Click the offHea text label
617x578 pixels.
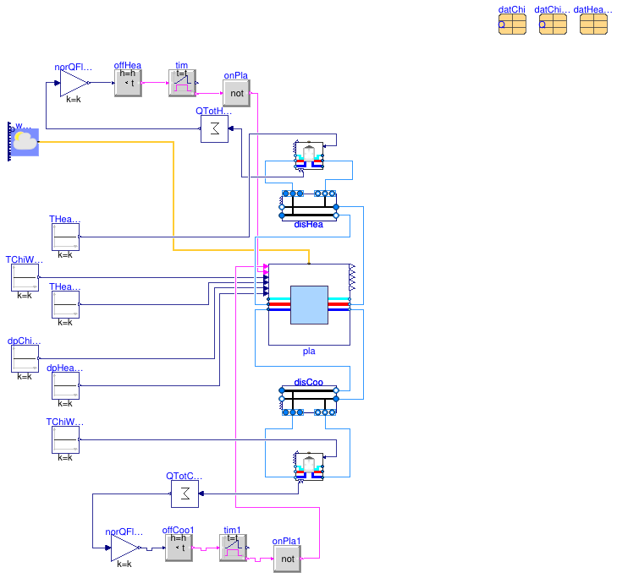coord(128,65)
